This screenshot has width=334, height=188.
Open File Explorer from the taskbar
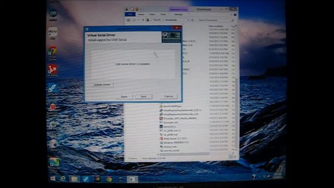pos(74,179)
